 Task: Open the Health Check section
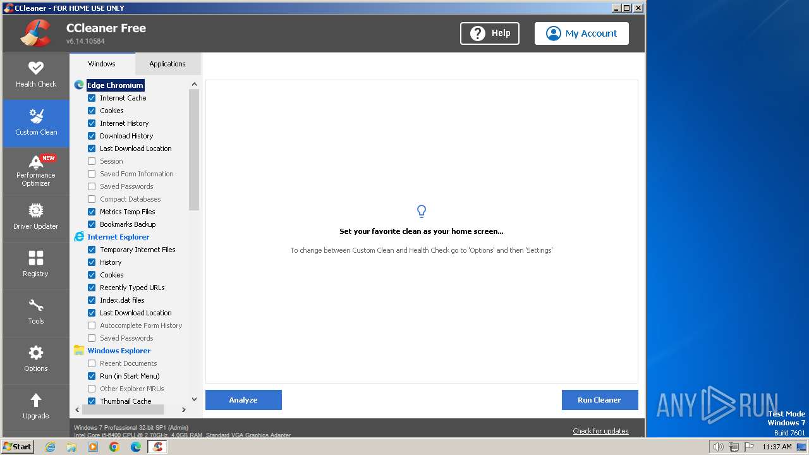pos(36,75)
